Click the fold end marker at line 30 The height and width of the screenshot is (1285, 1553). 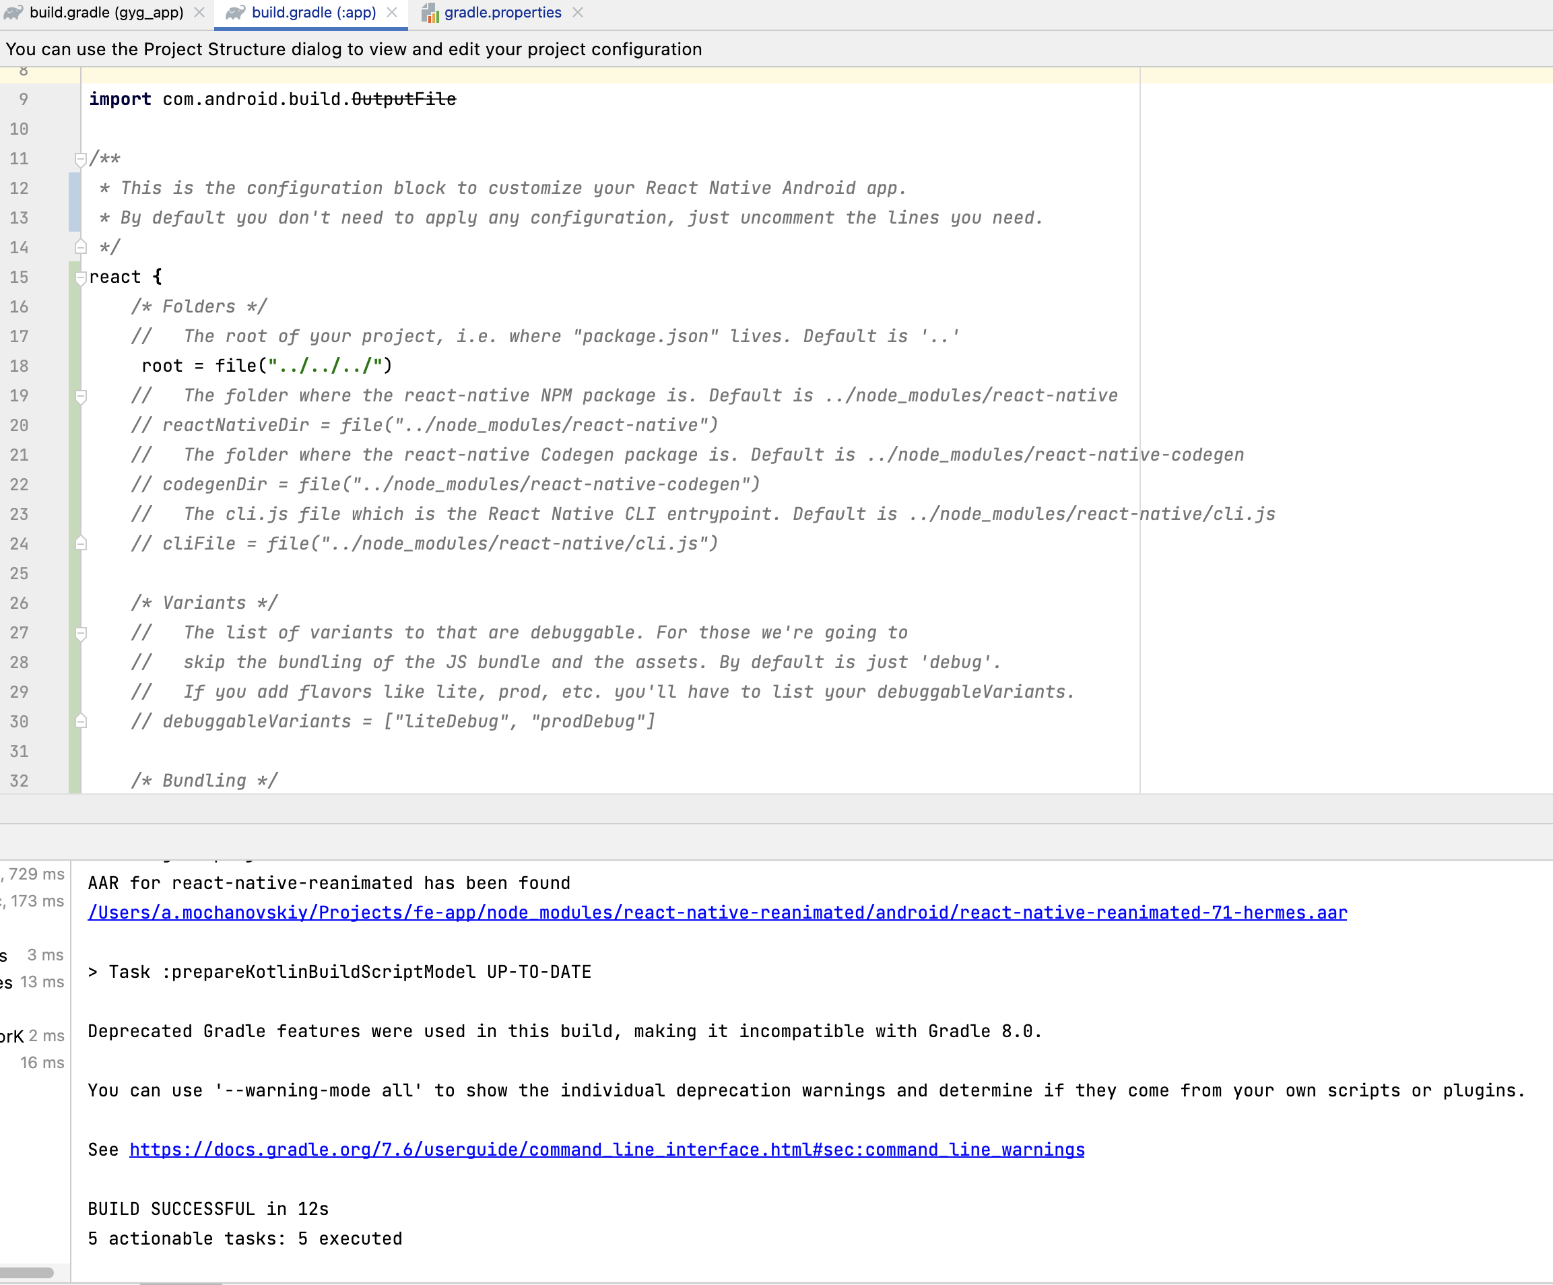tap(81, 721)
